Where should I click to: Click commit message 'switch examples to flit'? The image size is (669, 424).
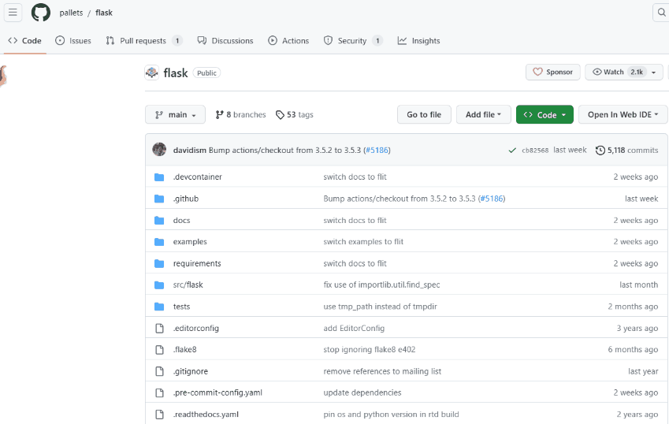click(363, 242)
